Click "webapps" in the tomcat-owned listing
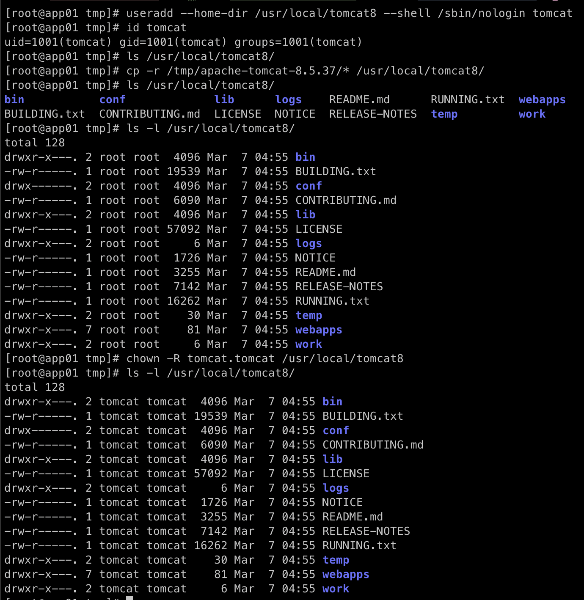 click(x=346, y=575)
